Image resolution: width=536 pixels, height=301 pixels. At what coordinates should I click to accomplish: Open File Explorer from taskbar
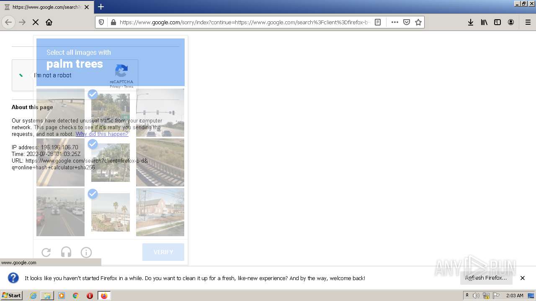click(x=47, y=296)
